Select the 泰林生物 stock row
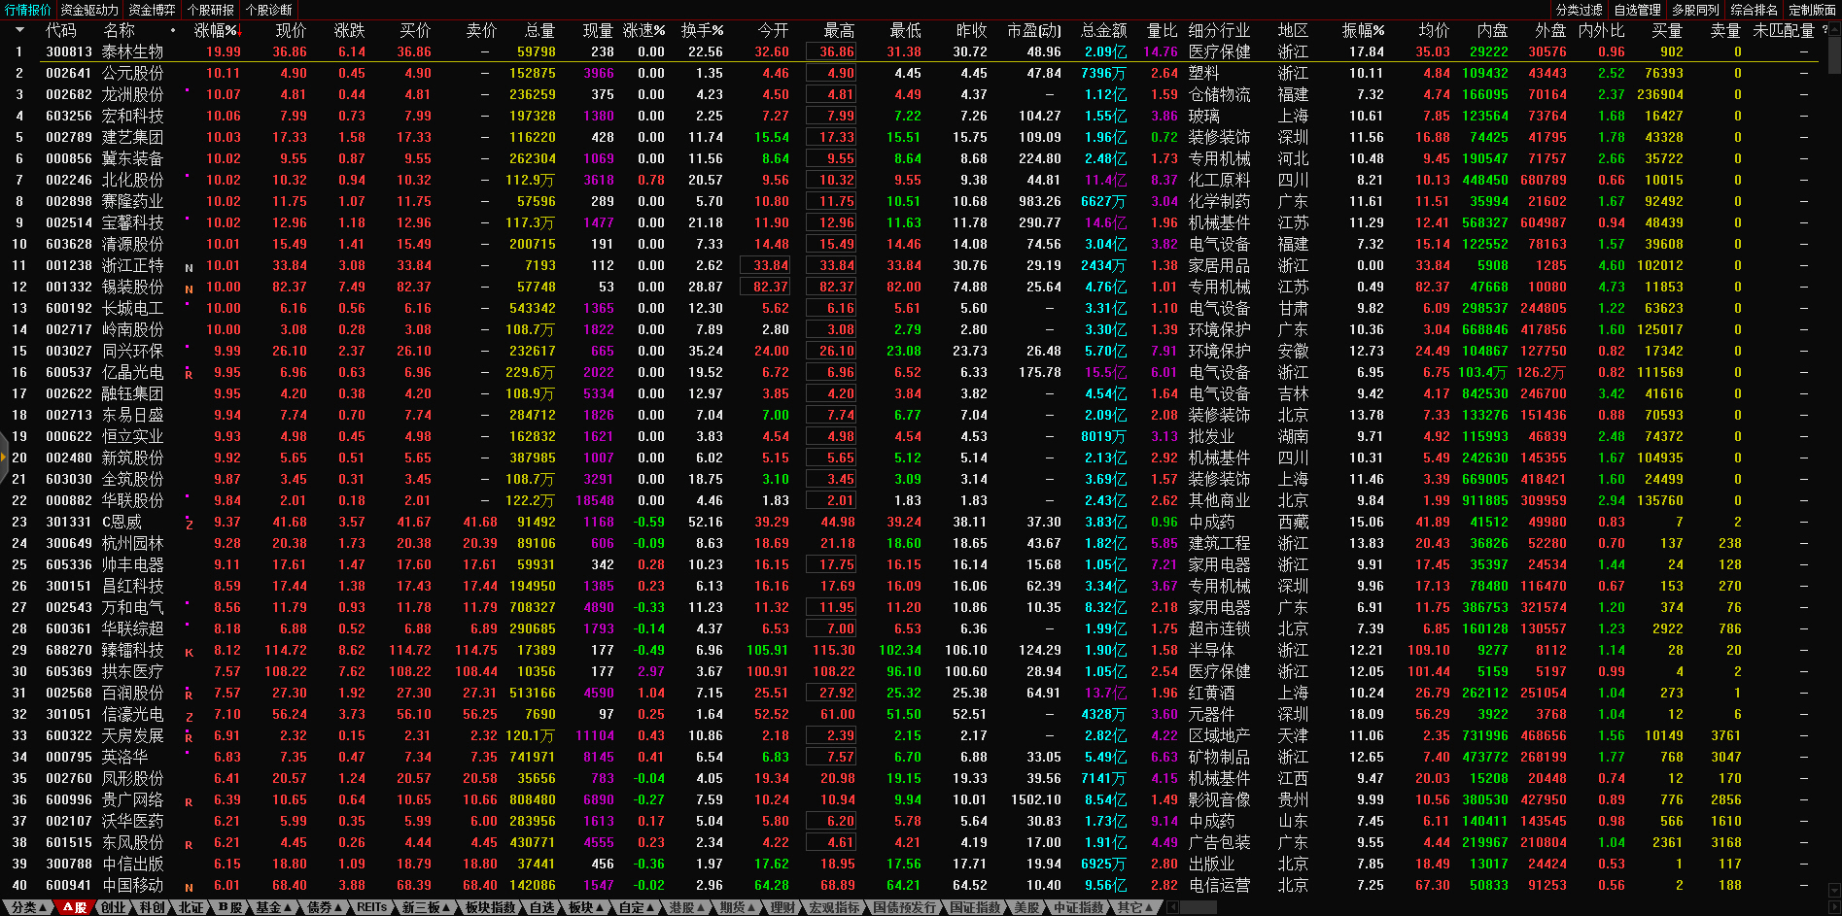Viewport: 1842px width, 916px height. click(132, 51)
